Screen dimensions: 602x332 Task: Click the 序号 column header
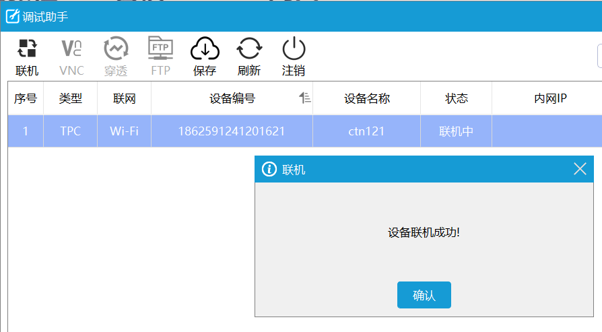point(26,98)
